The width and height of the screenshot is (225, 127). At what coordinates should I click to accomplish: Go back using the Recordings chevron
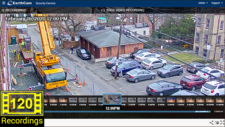[3, 10]
